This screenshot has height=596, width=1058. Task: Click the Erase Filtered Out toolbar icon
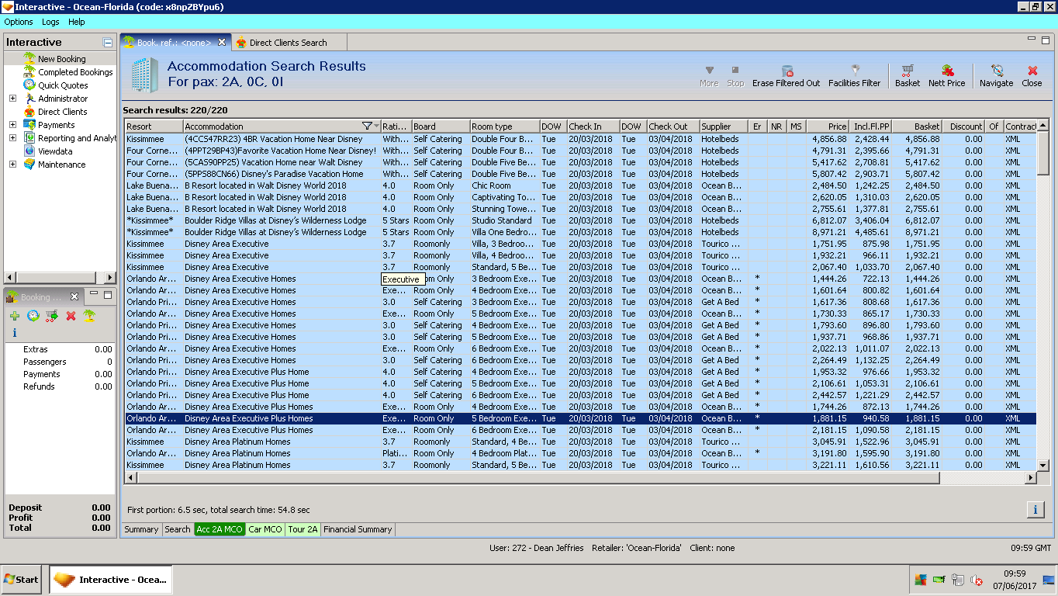786,71
